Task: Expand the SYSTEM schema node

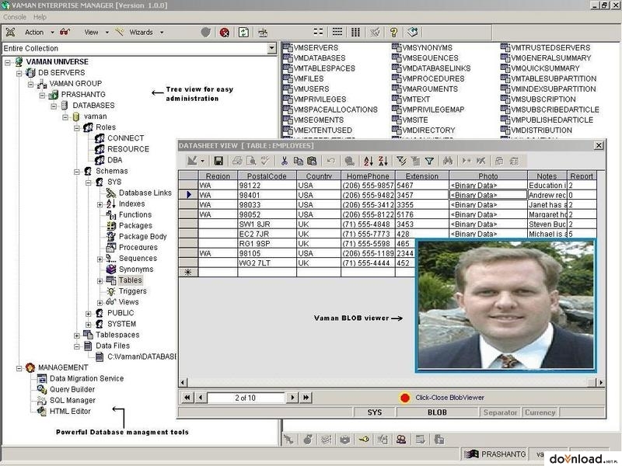Action: [x=88, y=325]
